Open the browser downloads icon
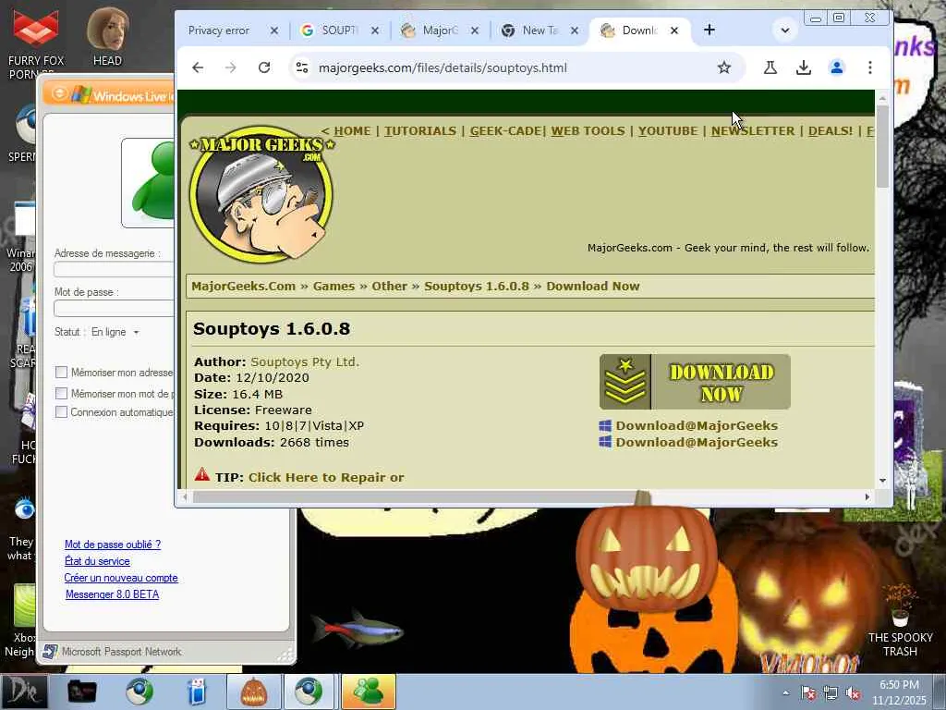946x710 pixels. pyautogui.click(x=803, y=67)
